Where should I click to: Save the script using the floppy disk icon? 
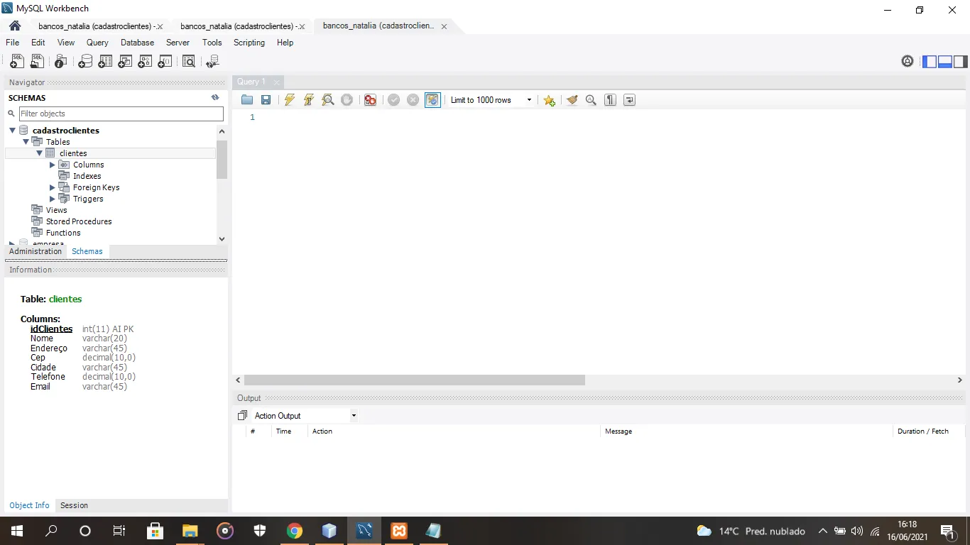point(266,100)
